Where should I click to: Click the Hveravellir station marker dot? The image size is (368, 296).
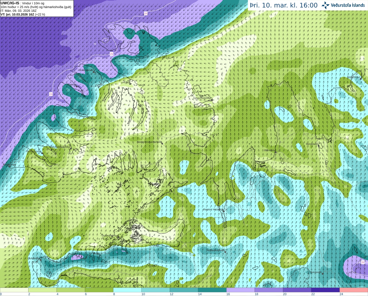323,274
